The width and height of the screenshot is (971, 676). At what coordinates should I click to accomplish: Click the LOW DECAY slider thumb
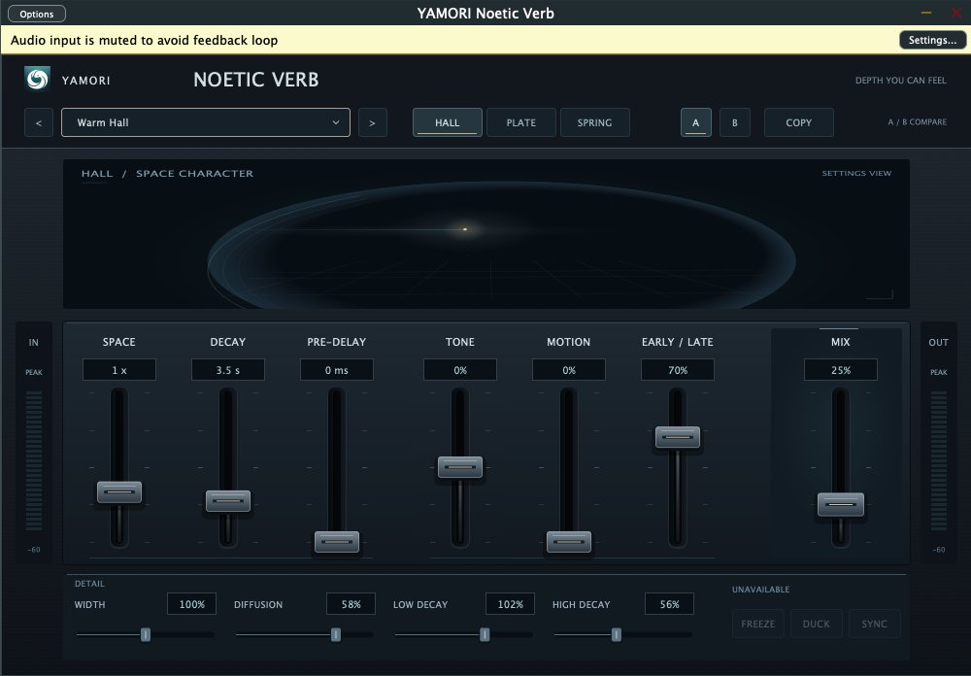click(485, 634)
